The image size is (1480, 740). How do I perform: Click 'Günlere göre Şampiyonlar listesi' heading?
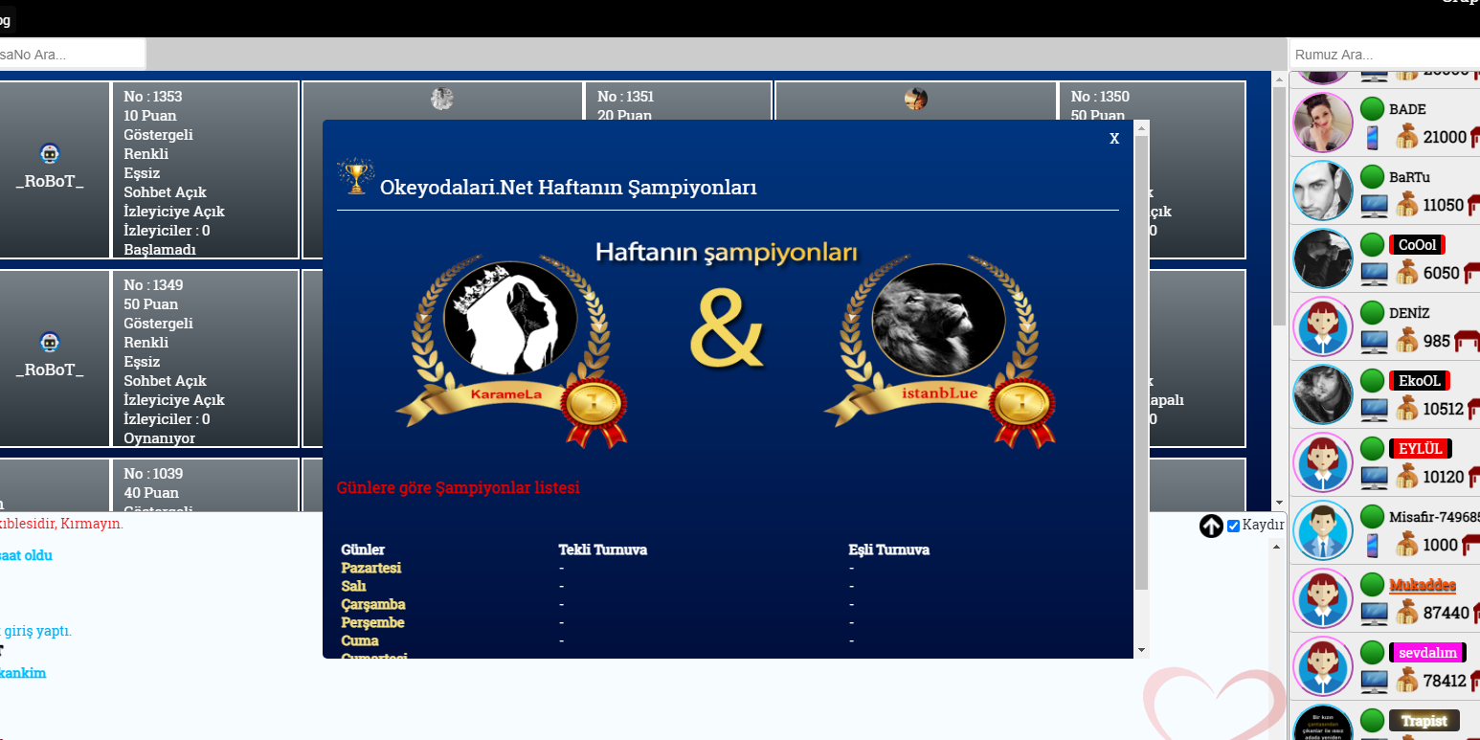(458, 488)
